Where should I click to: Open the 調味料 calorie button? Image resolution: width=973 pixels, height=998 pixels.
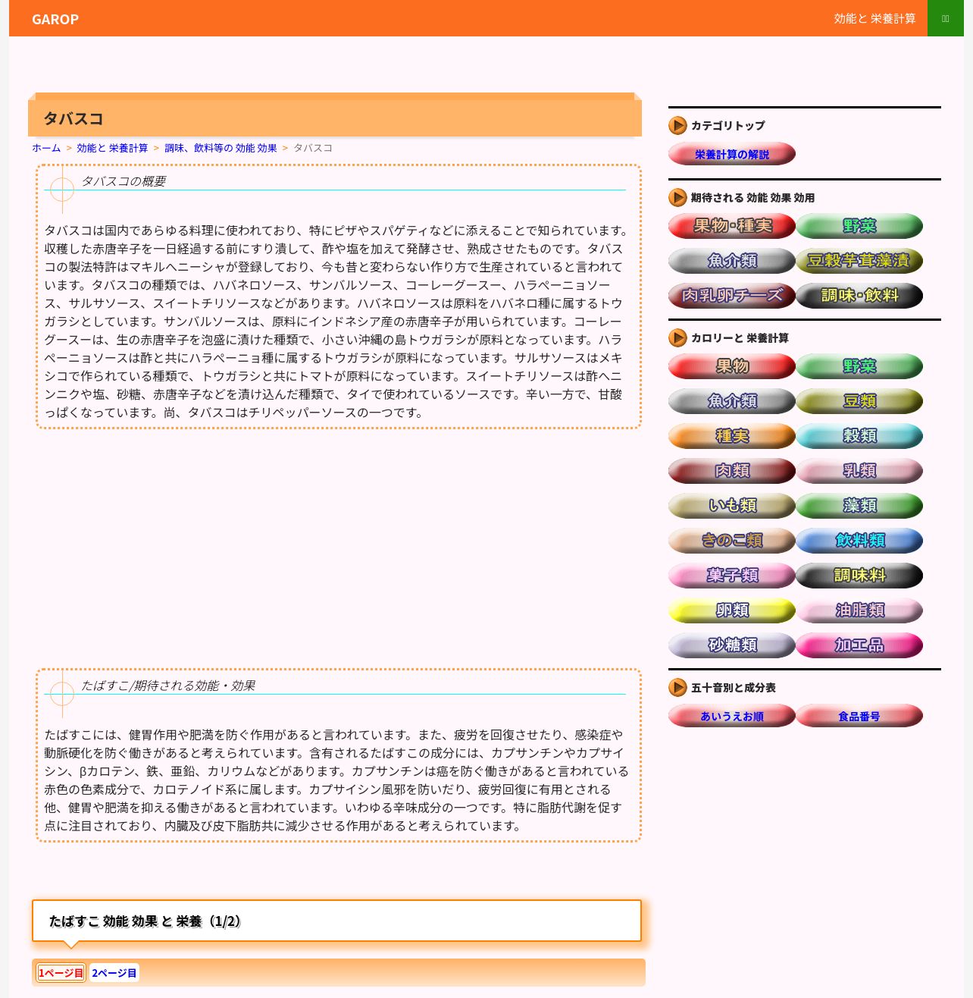(x=859, y=576)
